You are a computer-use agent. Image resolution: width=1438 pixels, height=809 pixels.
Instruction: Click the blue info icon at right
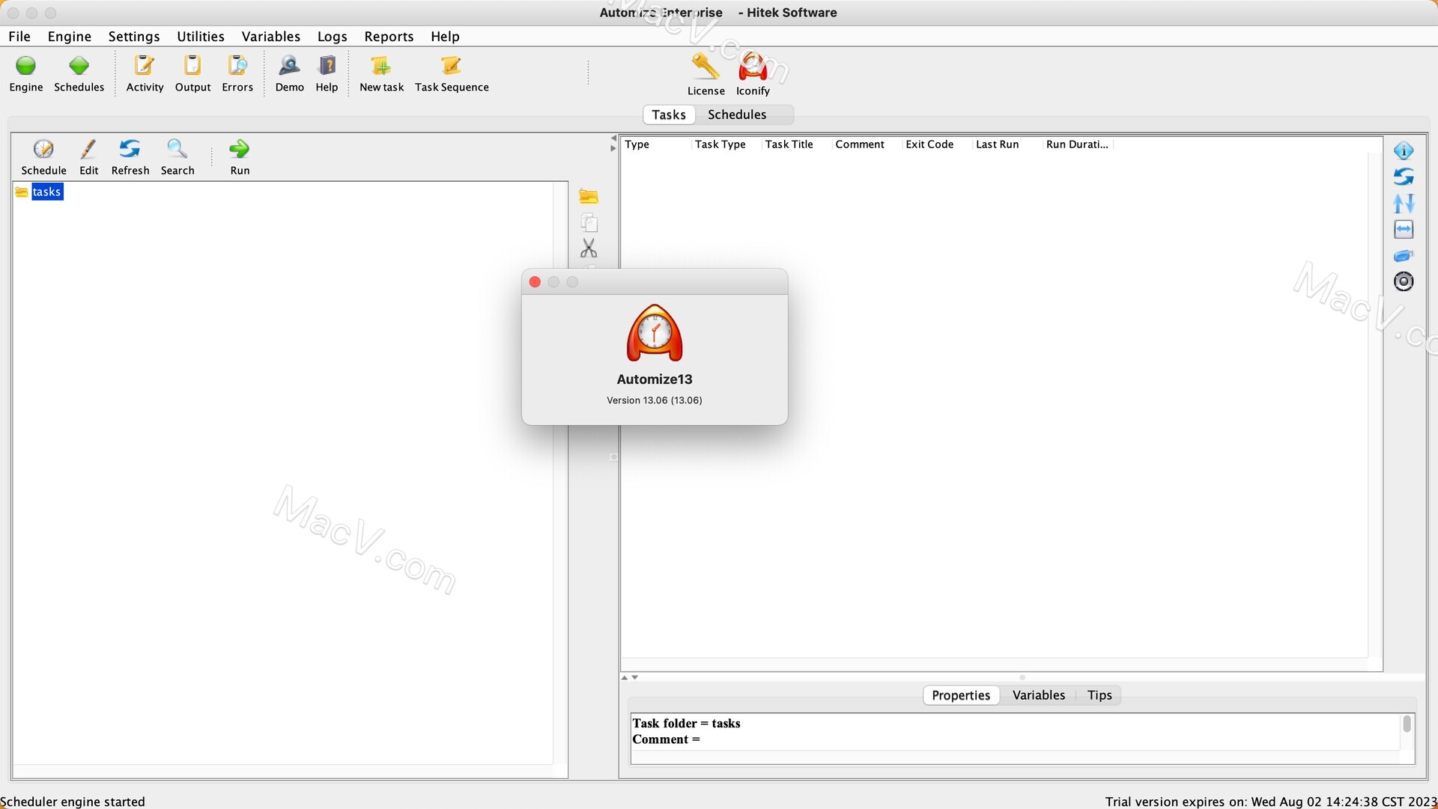coord(1404,150)
